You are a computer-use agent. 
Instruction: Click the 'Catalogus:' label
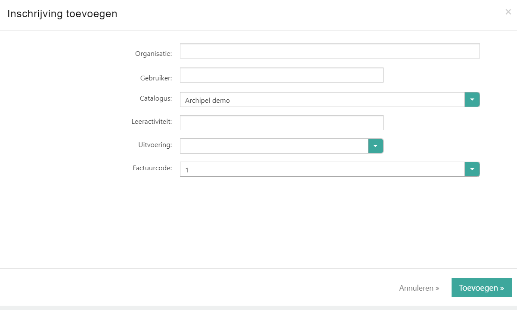pyautogui.click(x=156, y=98)
